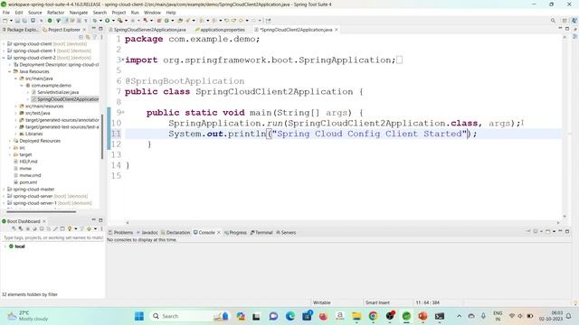Open the Debug button dropdown arrow
Image resolution: width=579 pixels, height=325 pixels.
tap(100, 21)
